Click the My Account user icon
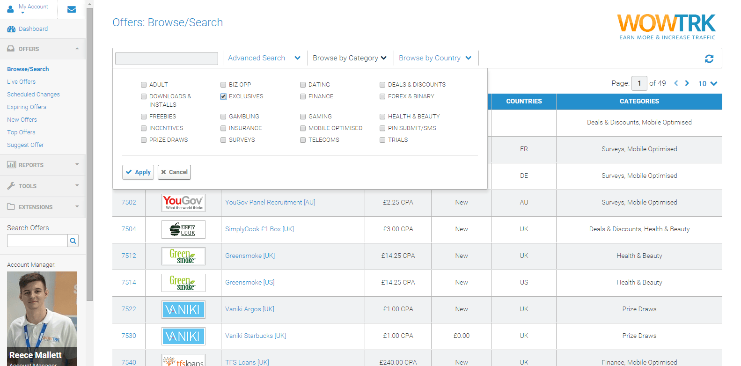Image resolution: width=741 pixels, height=366 pixels. coord(10,9)
